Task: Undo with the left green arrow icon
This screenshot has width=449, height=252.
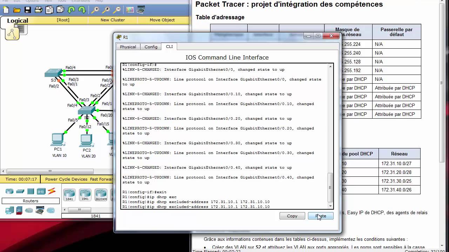Action: pos(71,10)
